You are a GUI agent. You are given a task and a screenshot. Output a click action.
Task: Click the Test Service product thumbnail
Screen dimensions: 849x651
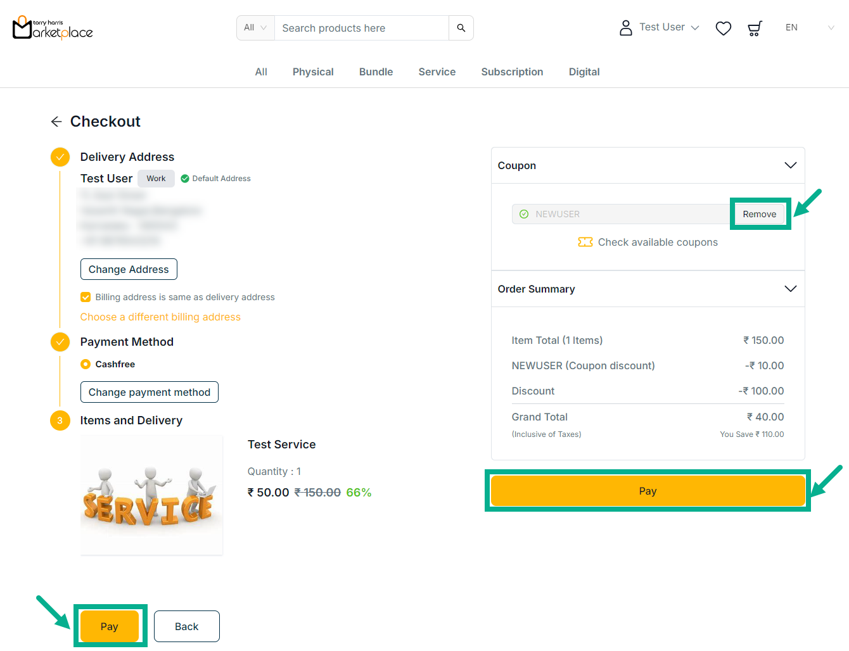(x=151, y=495)
